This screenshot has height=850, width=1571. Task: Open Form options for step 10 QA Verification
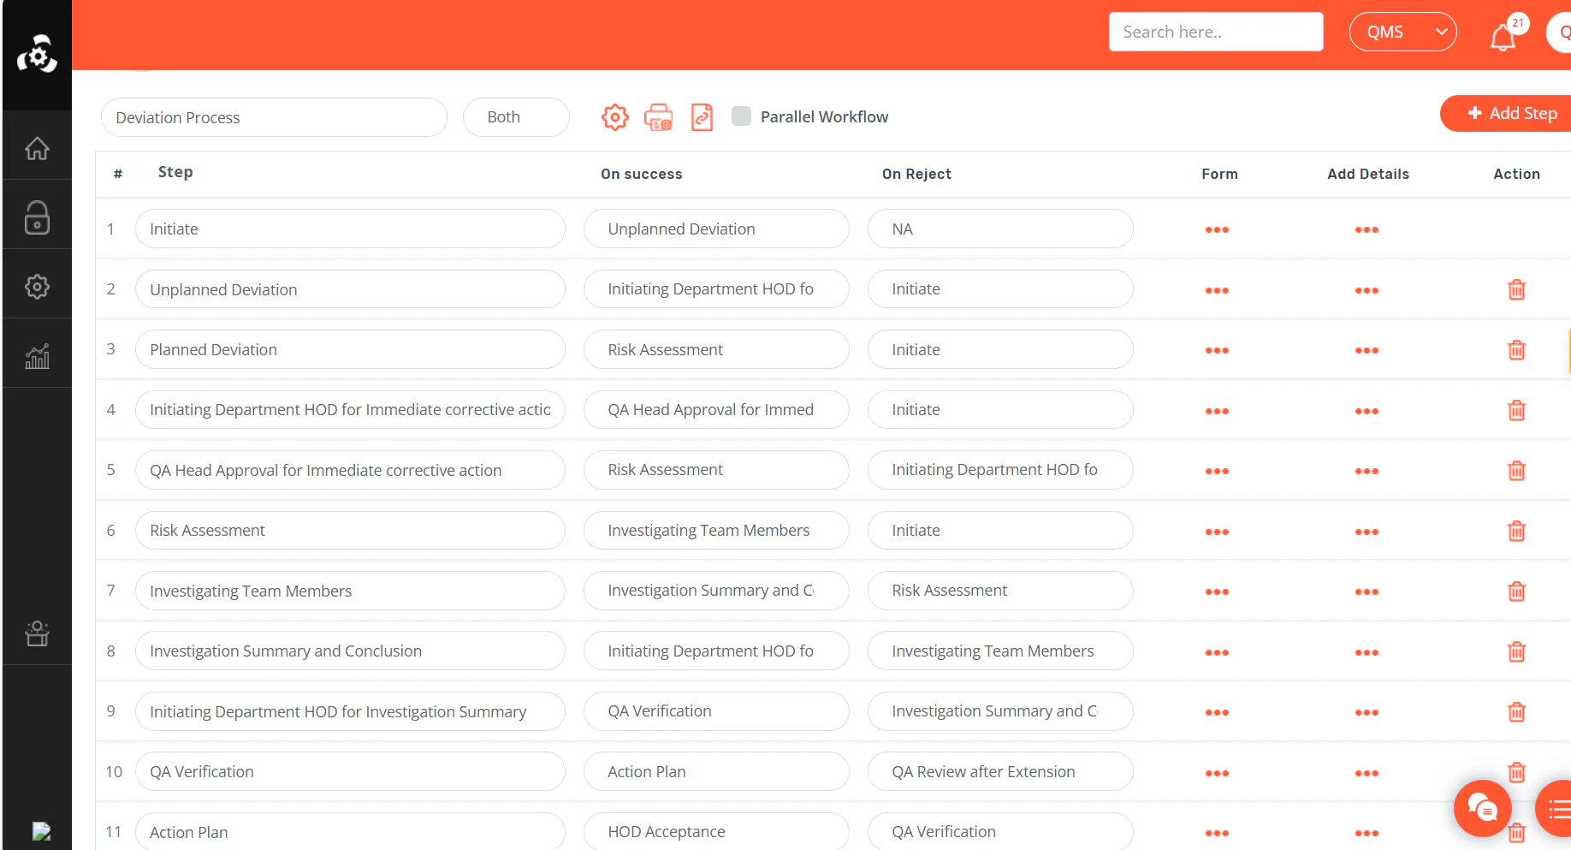coord(1217,773)
